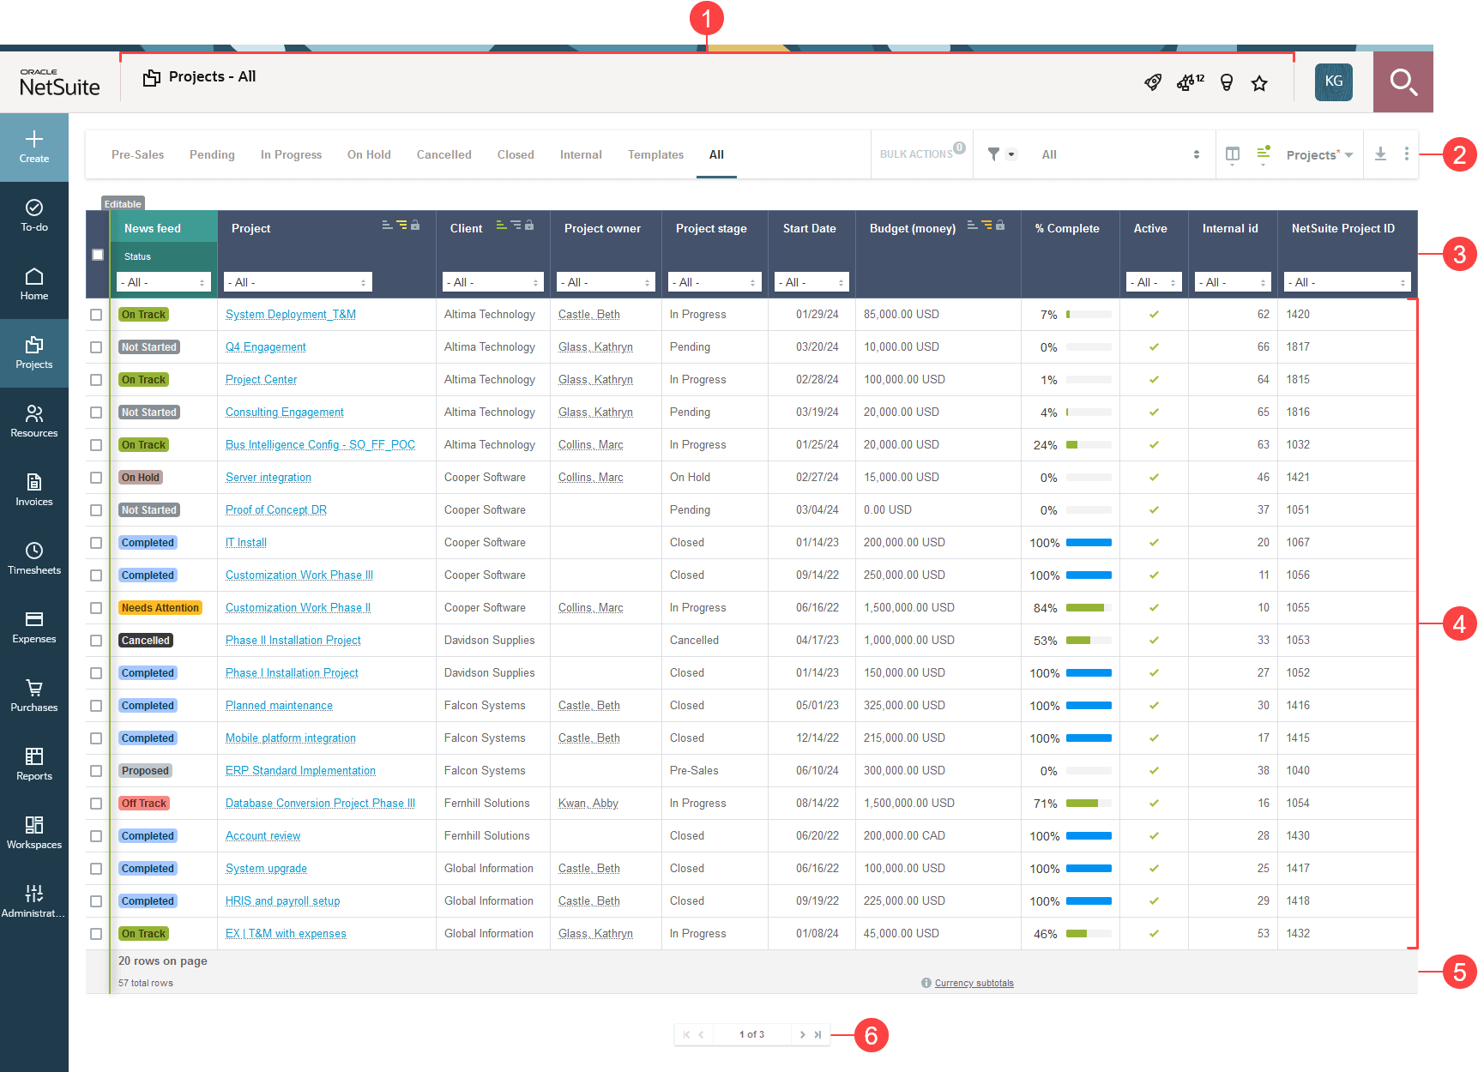Open Projects in the sidebar
This screenshot has height=1072, width=1478.
tap(34, 353)
